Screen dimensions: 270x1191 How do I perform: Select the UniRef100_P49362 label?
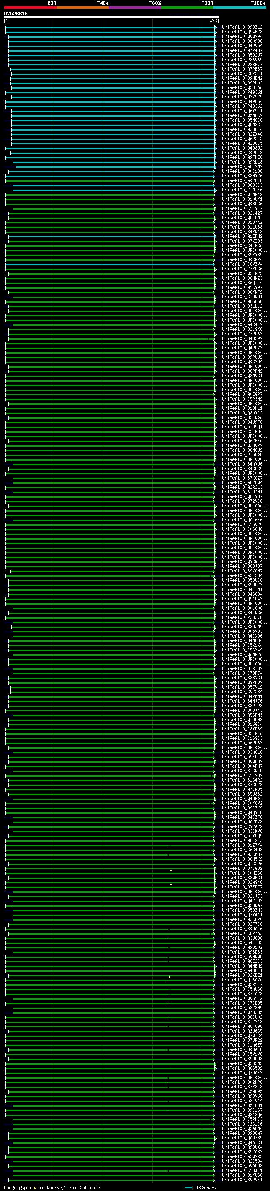pyautogui.click(x=242, y=106)
